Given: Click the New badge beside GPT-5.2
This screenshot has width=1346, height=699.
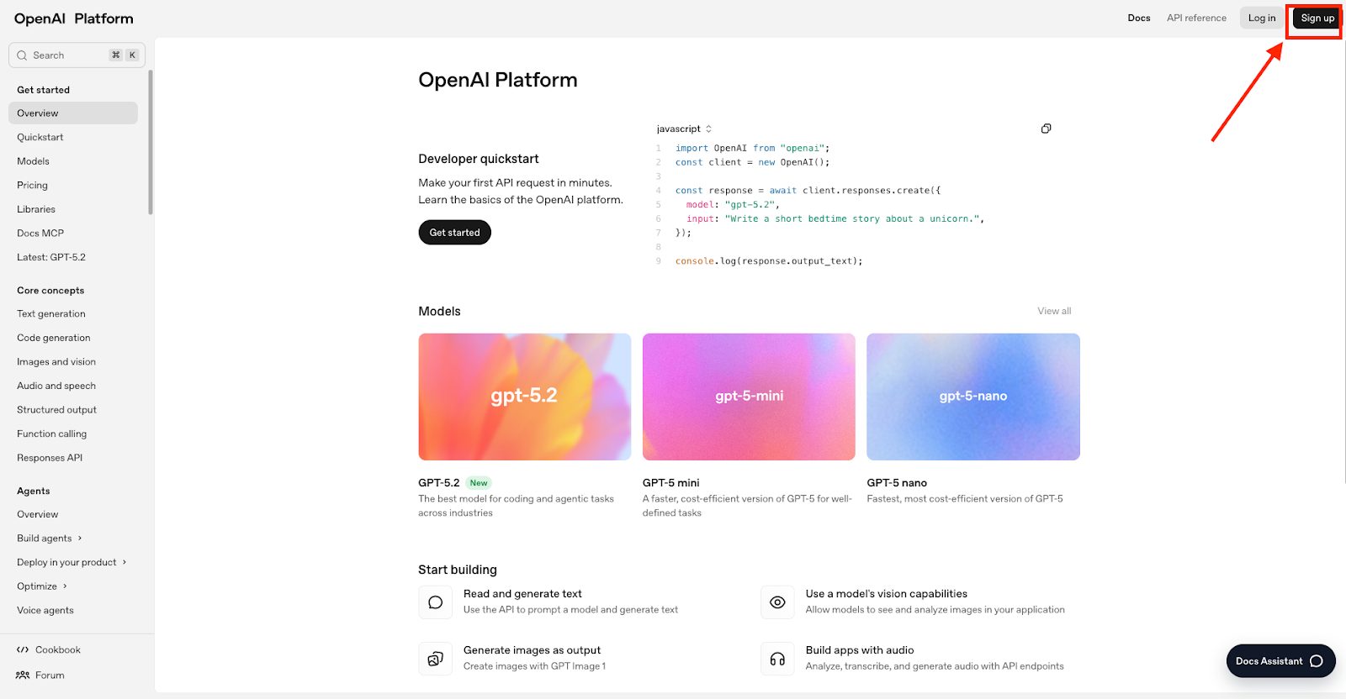Looking at the screenshot, I should pos(479,483).
